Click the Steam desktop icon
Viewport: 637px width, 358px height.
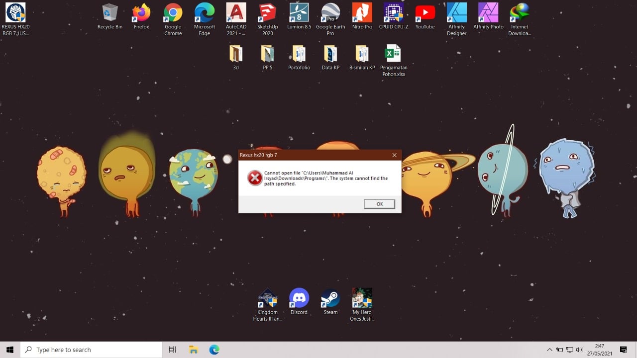[x=330, y=302]
